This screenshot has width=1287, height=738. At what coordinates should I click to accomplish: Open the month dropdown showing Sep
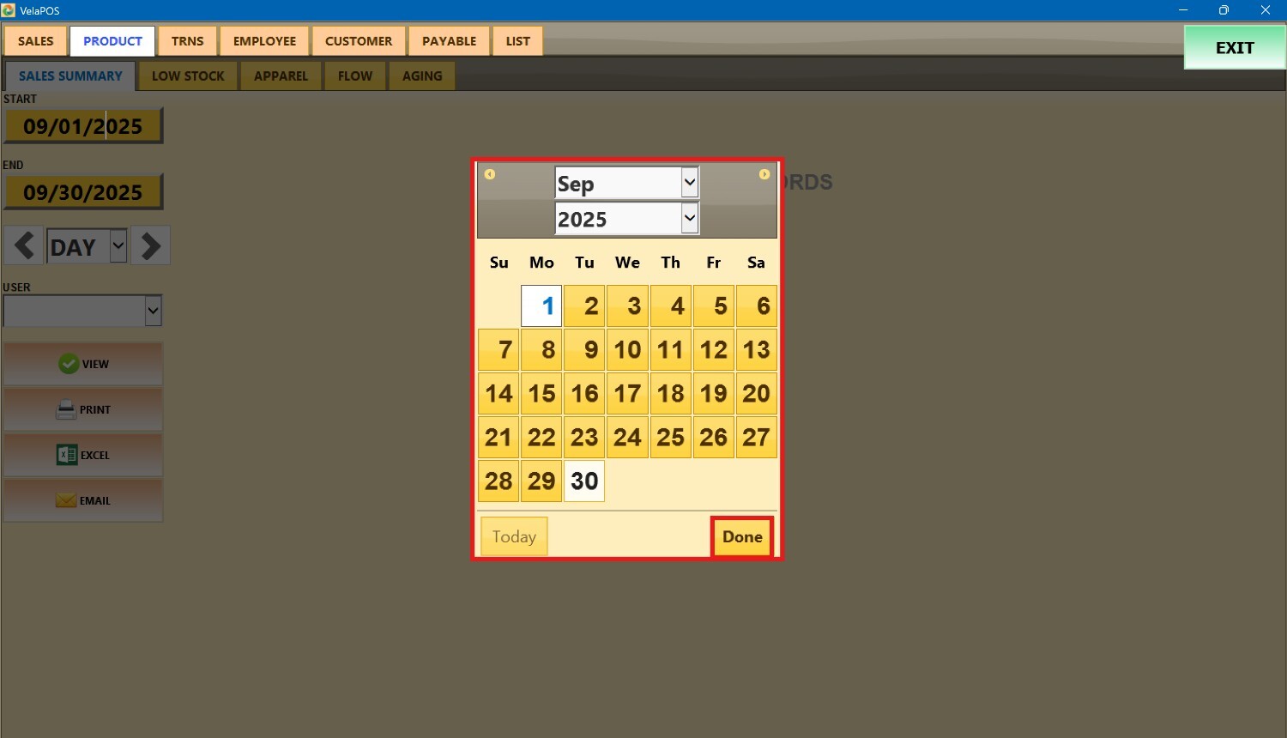point(626,183)
